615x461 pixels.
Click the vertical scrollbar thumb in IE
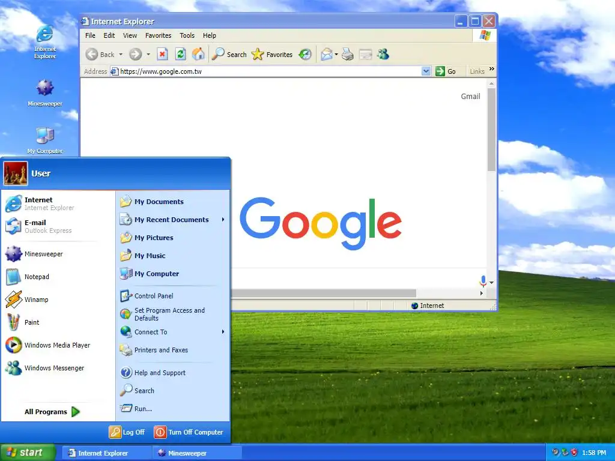click(x=491, y=130)
